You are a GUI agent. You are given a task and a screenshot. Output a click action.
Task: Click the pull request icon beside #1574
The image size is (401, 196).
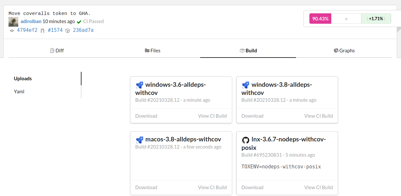(x=42, y=31)
